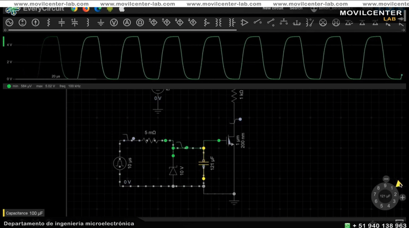This screenshot has height=228, width=409.
Task: Open the Search page
Action: coord(296,9)
